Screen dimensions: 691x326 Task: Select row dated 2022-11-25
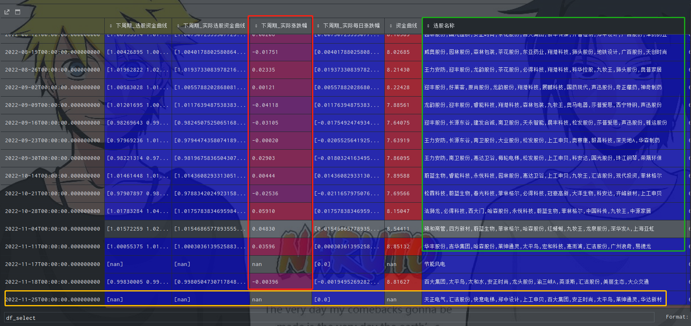(x=53, y=299)
